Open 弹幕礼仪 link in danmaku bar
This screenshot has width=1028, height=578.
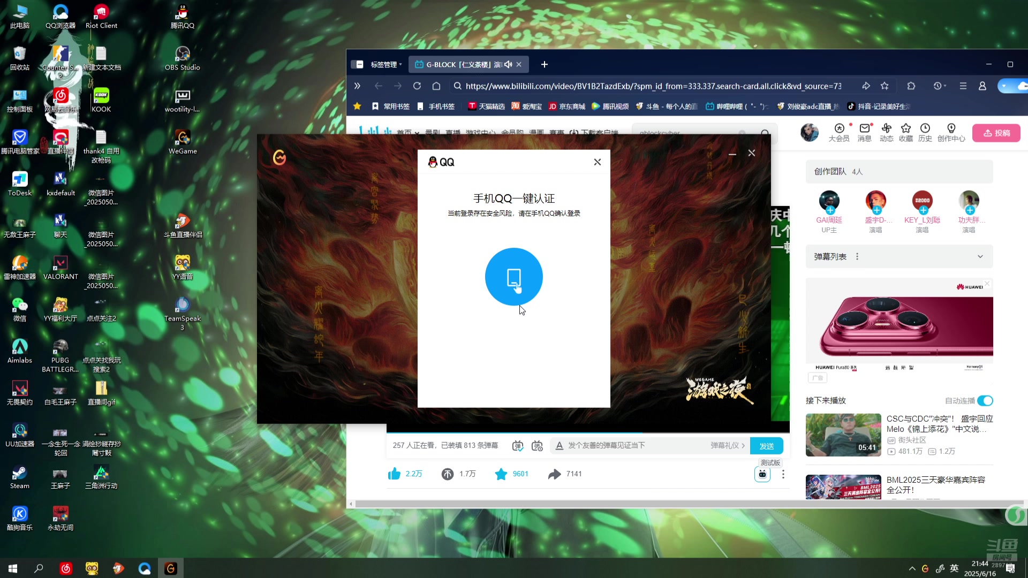728,446
